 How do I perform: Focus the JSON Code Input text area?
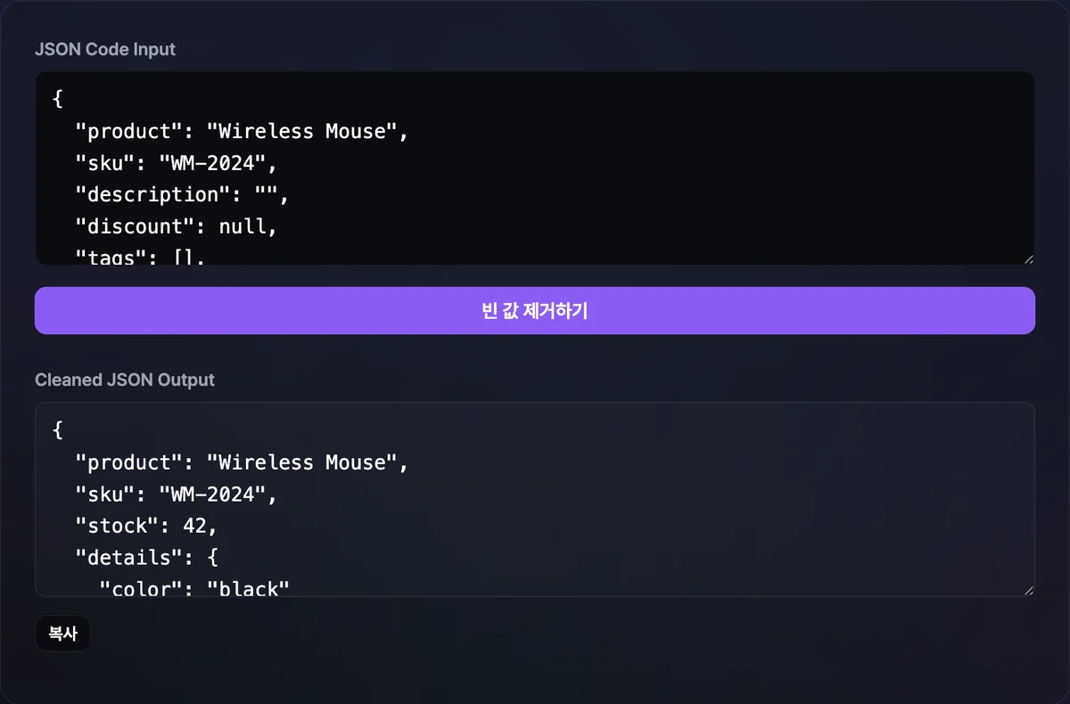tap(535, 168)
